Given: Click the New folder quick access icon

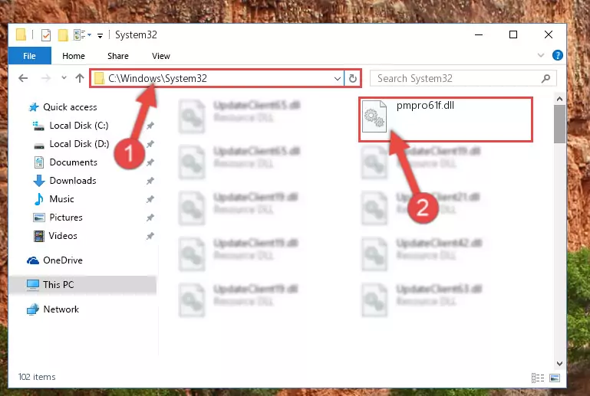Looking at the screenshot, I should point(63,35).
